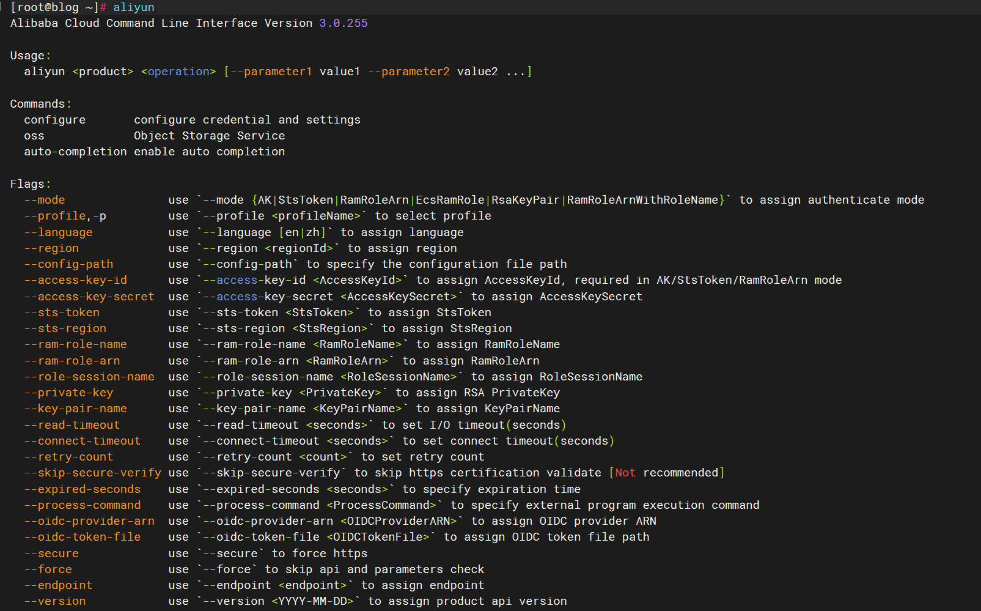
Task: Click the '--access-key-secret' flag name
Action: pyautogui.click(x=89, y=297)
